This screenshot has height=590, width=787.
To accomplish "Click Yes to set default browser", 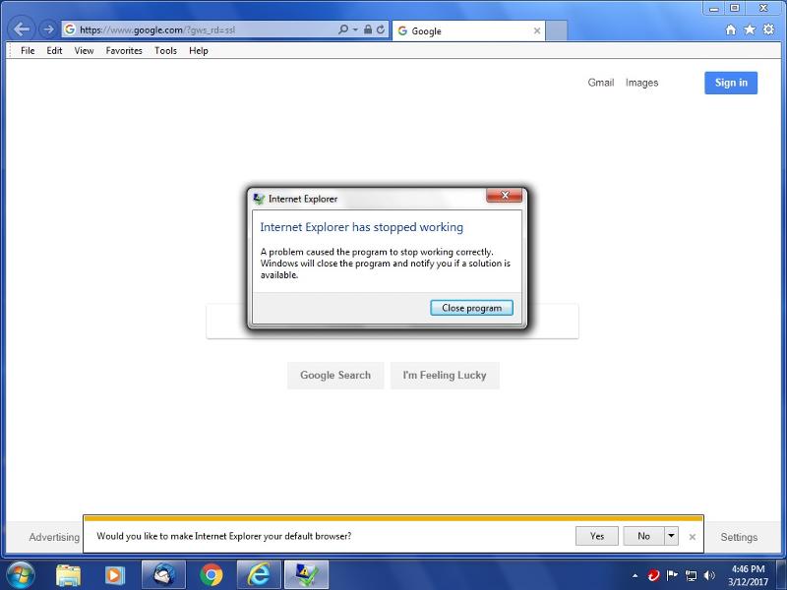I will coord(597,536).
